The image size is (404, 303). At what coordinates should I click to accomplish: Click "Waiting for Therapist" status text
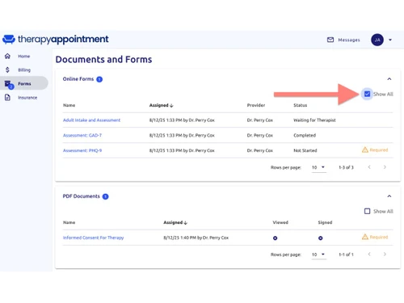point(314,120)
